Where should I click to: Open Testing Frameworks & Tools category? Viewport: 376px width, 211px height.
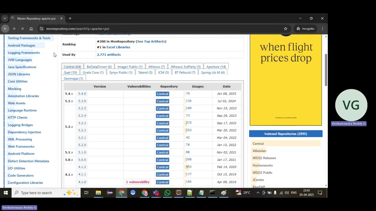click(x=29, y=38)
